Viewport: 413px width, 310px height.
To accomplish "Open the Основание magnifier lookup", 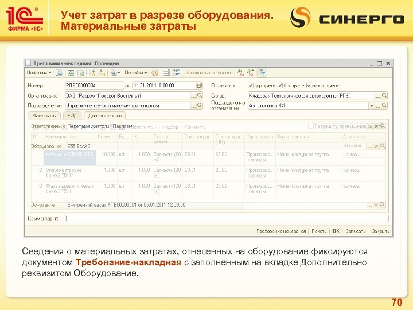I will tap(382, 205).
